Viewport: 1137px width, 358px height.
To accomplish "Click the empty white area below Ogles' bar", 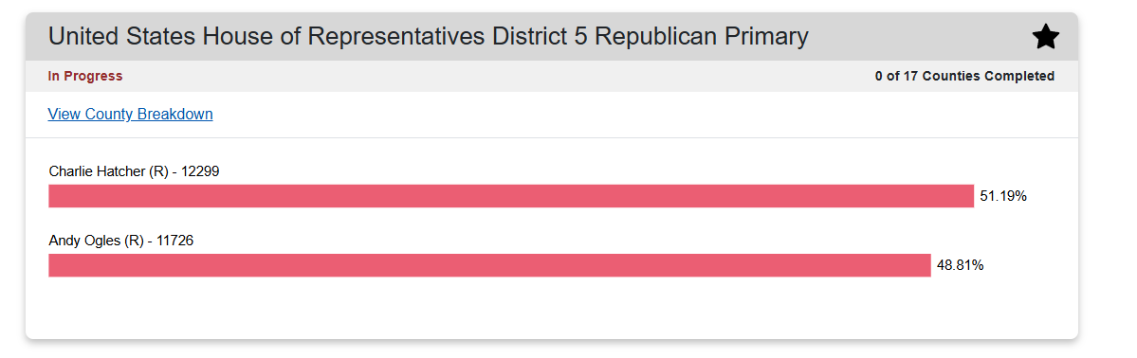I will [552, 308].
